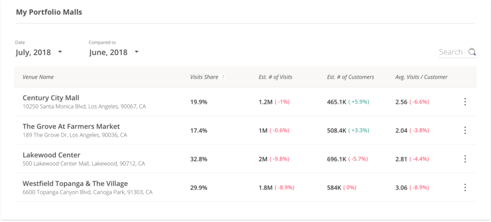Click the arrow next to July, 2018
The image size is (491, 222).
tap(60, 52)
